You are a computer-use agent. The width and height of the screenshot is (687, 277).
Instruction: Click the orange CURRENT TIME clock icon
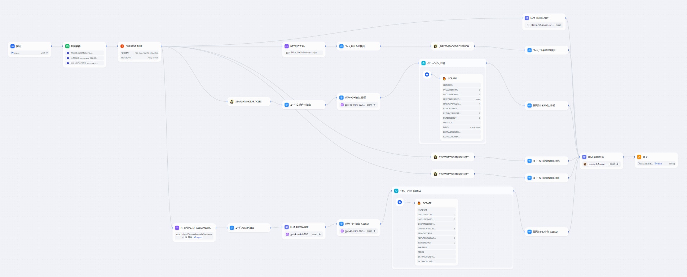click(x=122, y=46)
